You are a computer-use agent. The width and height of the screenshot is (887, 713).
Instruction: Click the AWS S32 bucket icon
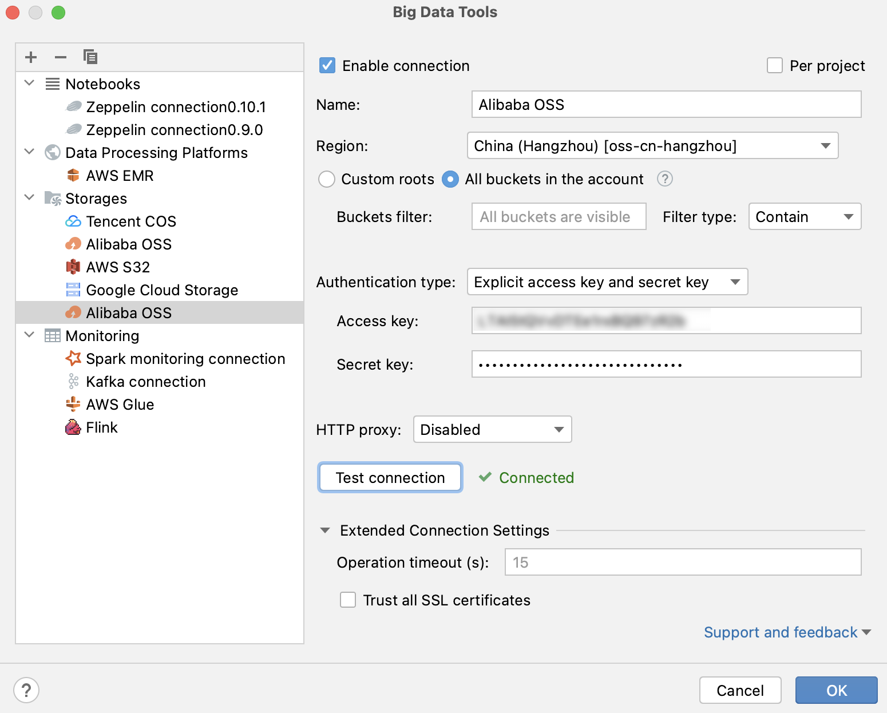73,267
